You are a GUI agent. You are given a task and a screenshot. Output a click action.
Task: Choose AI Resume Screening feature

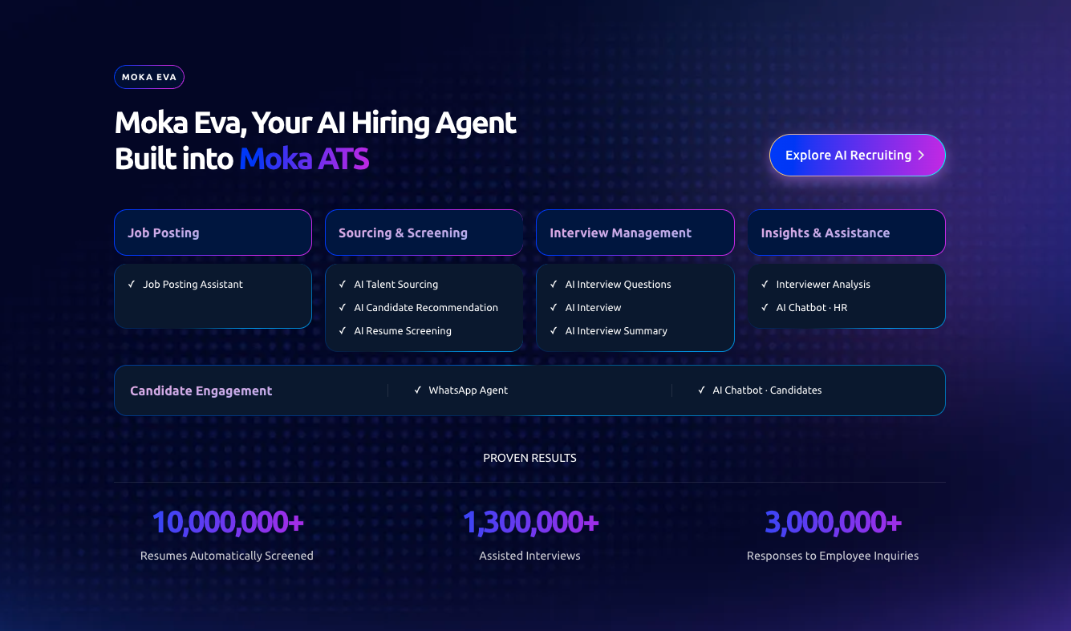[x=403, y=331]
